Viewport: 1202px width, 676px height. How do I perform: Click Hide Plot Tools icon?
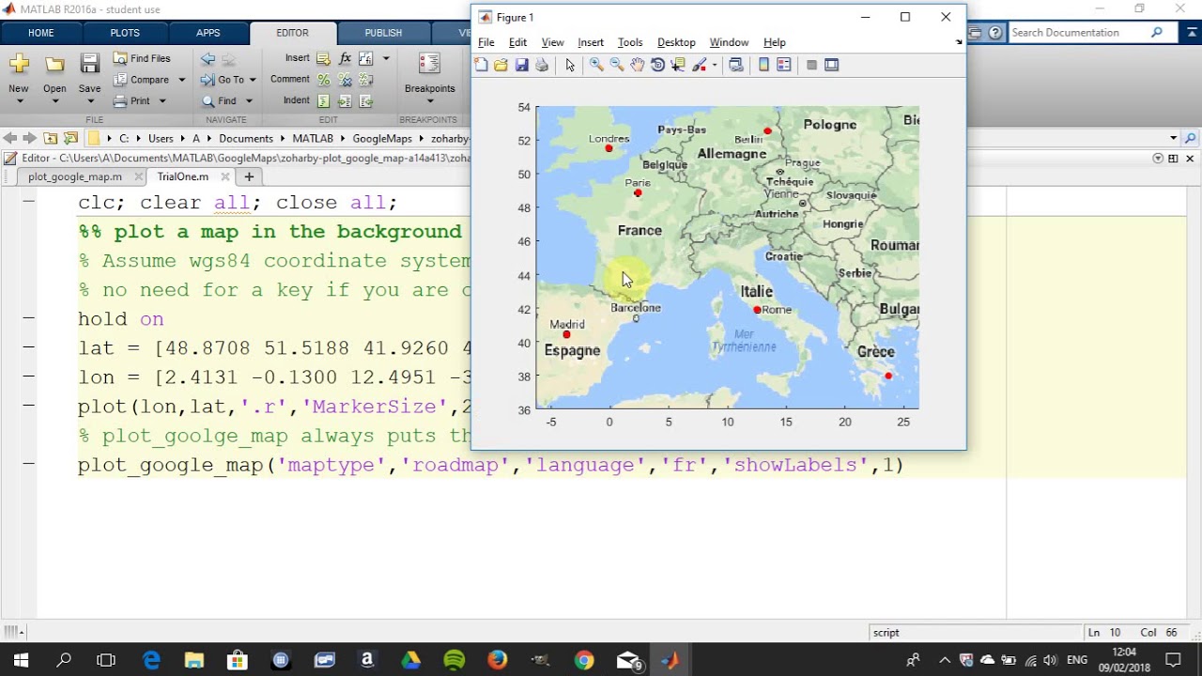pos(811,65)
